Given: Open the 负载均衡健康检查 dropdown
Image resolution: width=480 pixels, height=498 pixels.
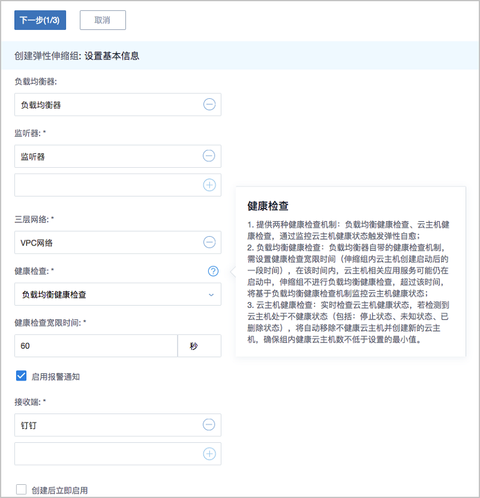Looking at the screenshot, I should [x=118, y=294].
